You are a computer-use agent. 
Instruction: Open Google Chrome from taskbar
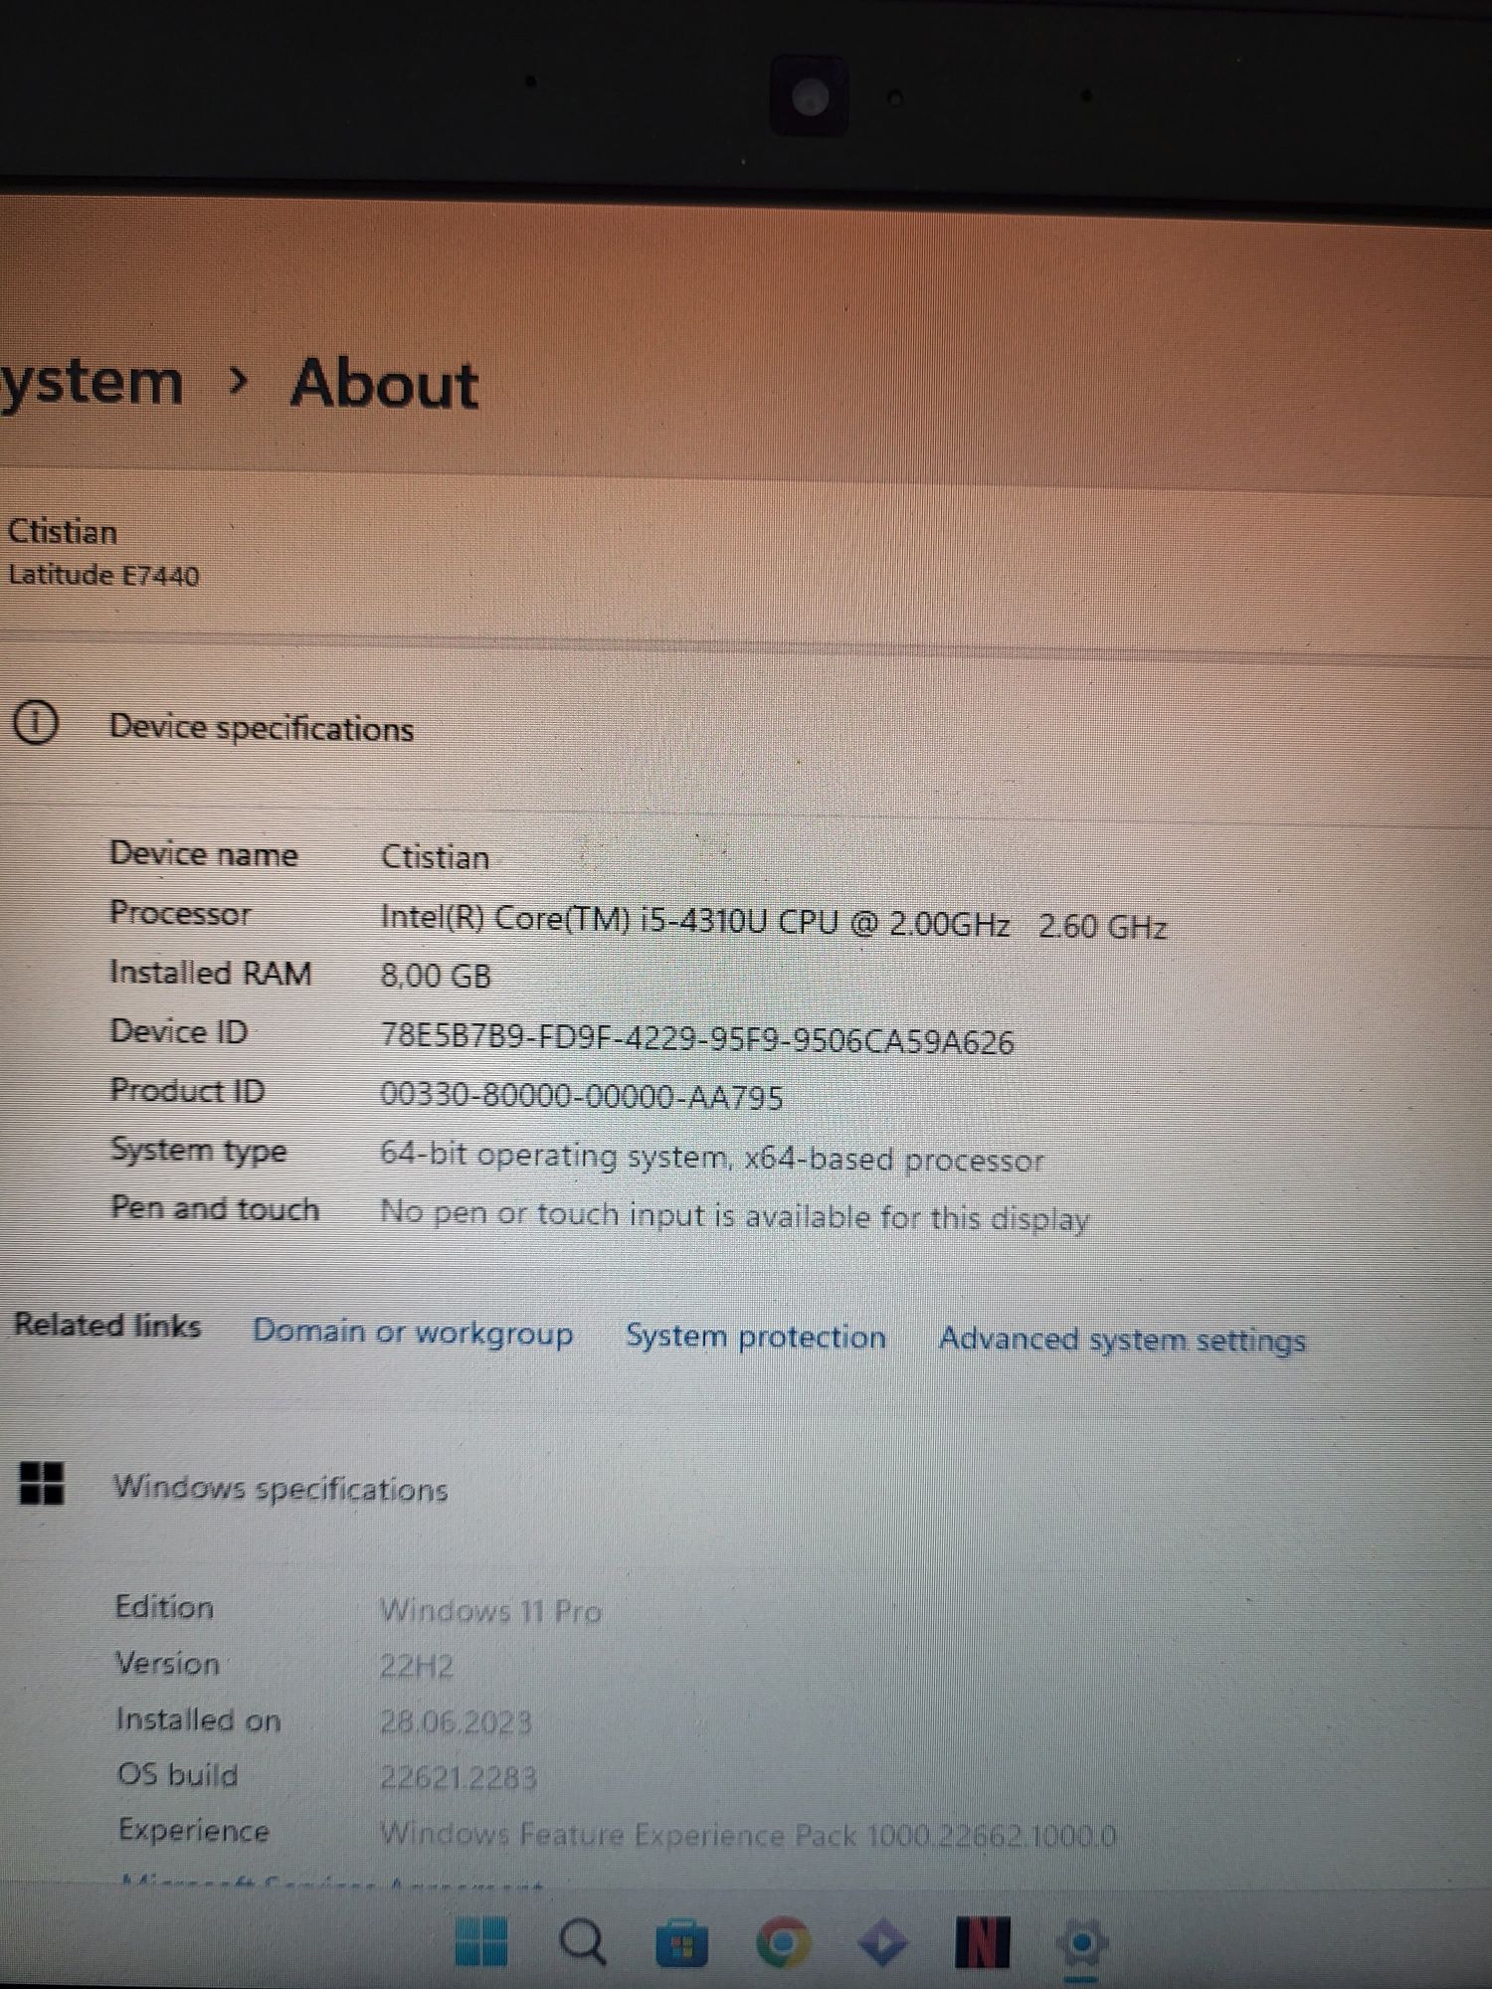(x=783, y=1942)
